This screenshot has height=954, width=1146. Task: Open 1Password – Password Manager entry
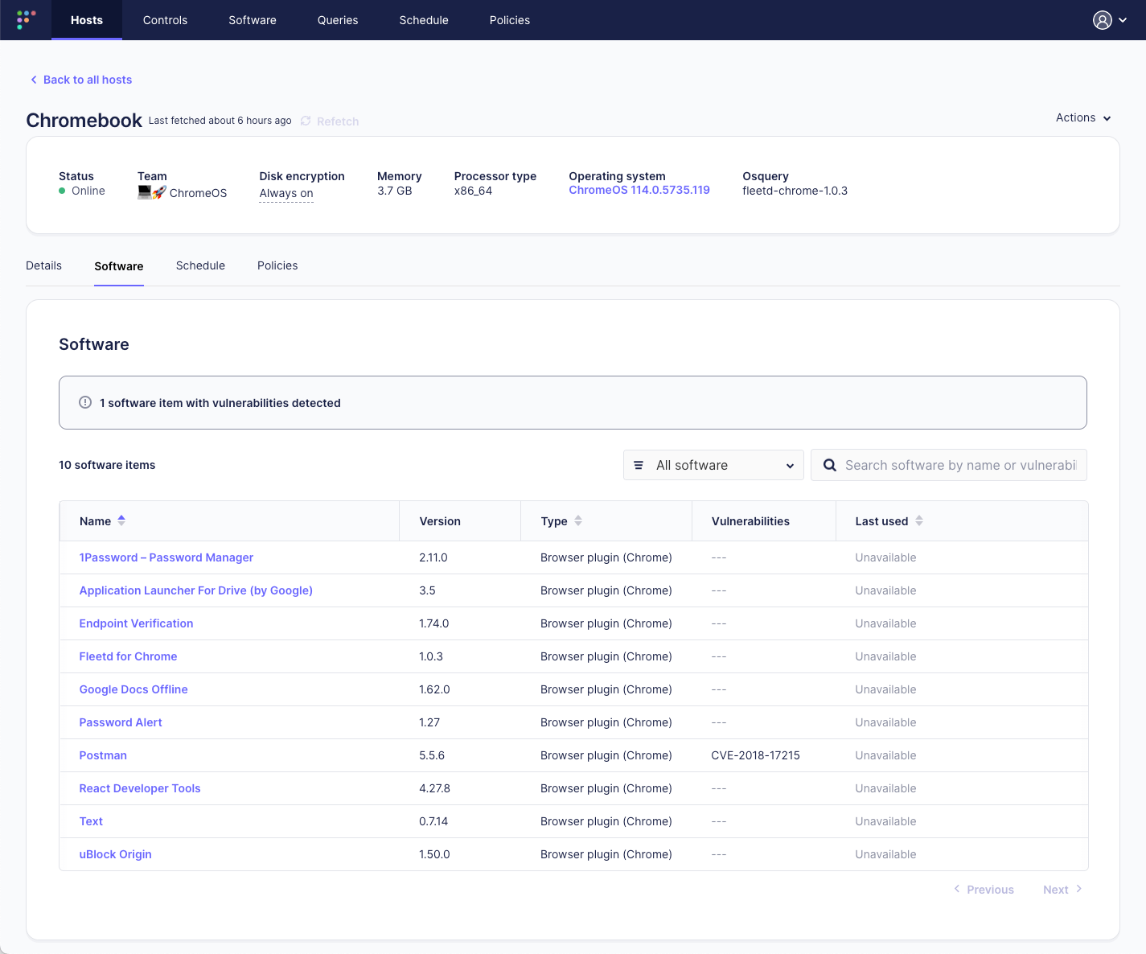click(166, 557)
